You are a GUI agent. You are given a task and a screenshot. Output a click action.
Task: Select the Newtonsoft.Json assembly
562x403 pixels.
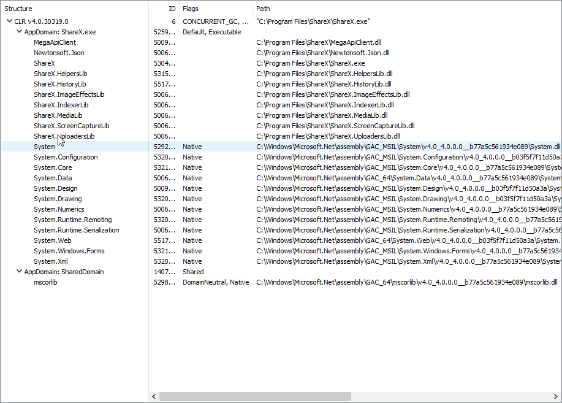click(x=59, y=52)
